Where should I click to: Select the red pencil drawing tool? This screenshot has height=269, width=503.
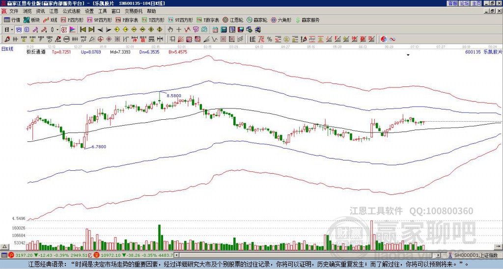[x=6, y=39]
